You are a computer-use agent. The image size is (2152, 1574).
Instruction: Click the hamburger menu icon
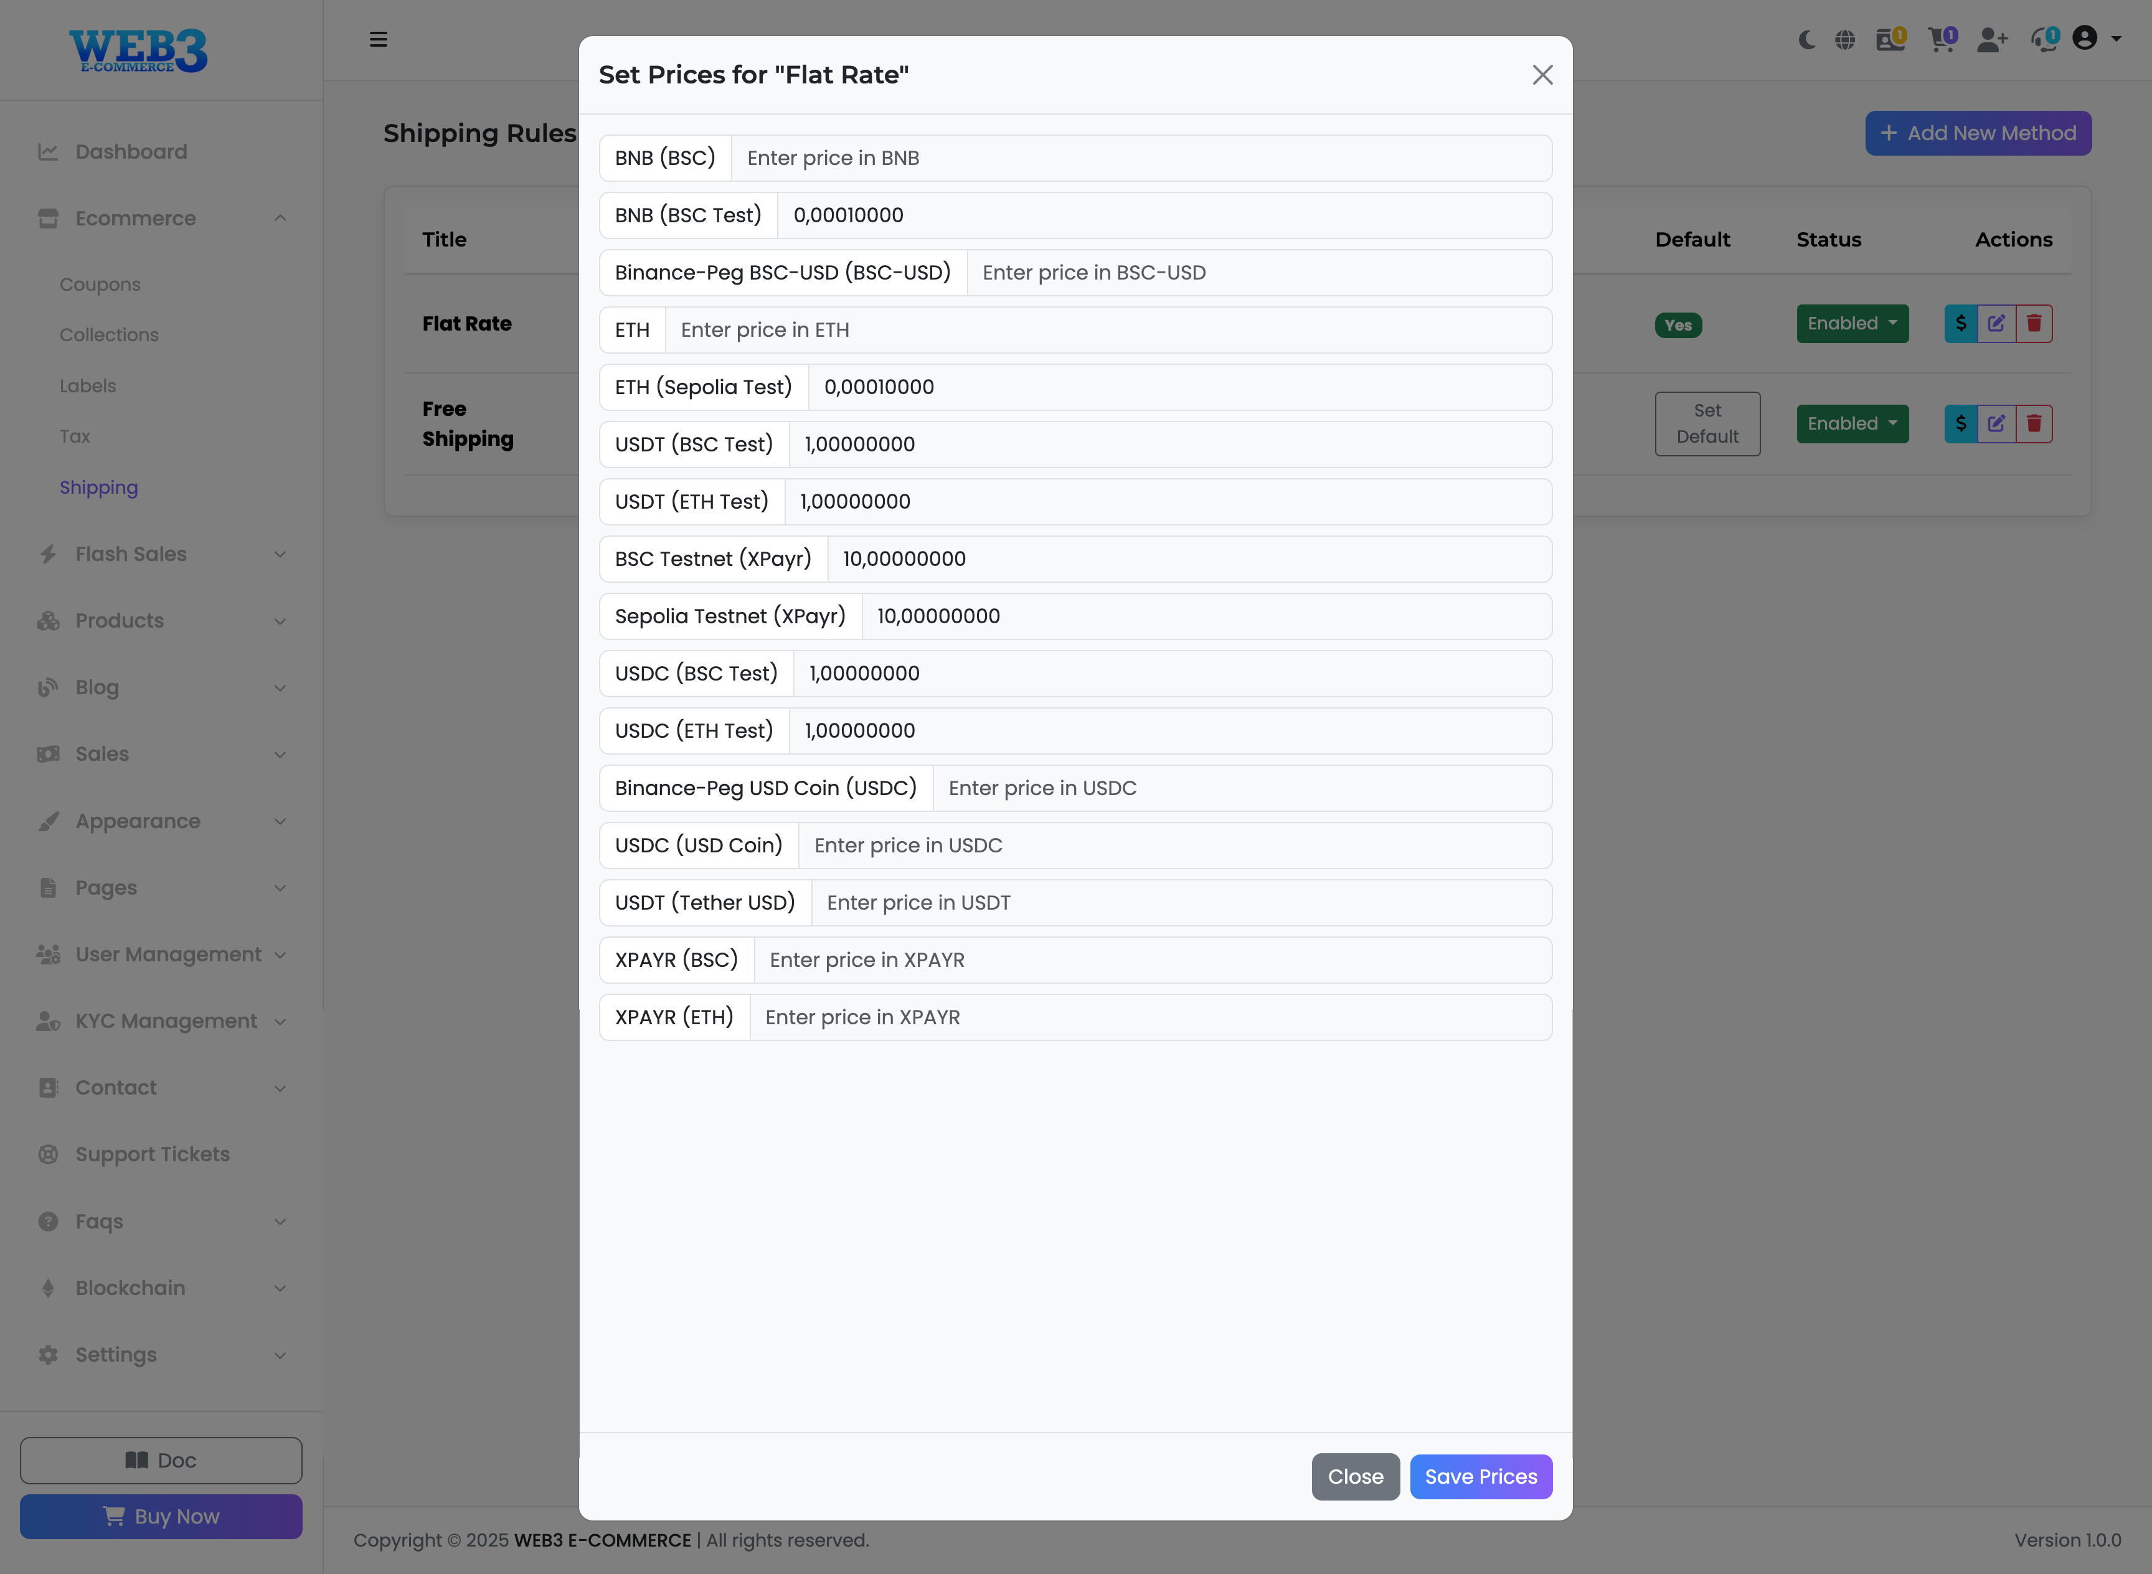coord(378,40)
